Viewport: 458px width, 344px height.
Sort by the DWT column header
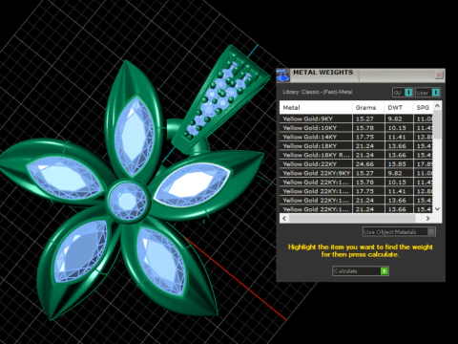[x=399, y=108]
